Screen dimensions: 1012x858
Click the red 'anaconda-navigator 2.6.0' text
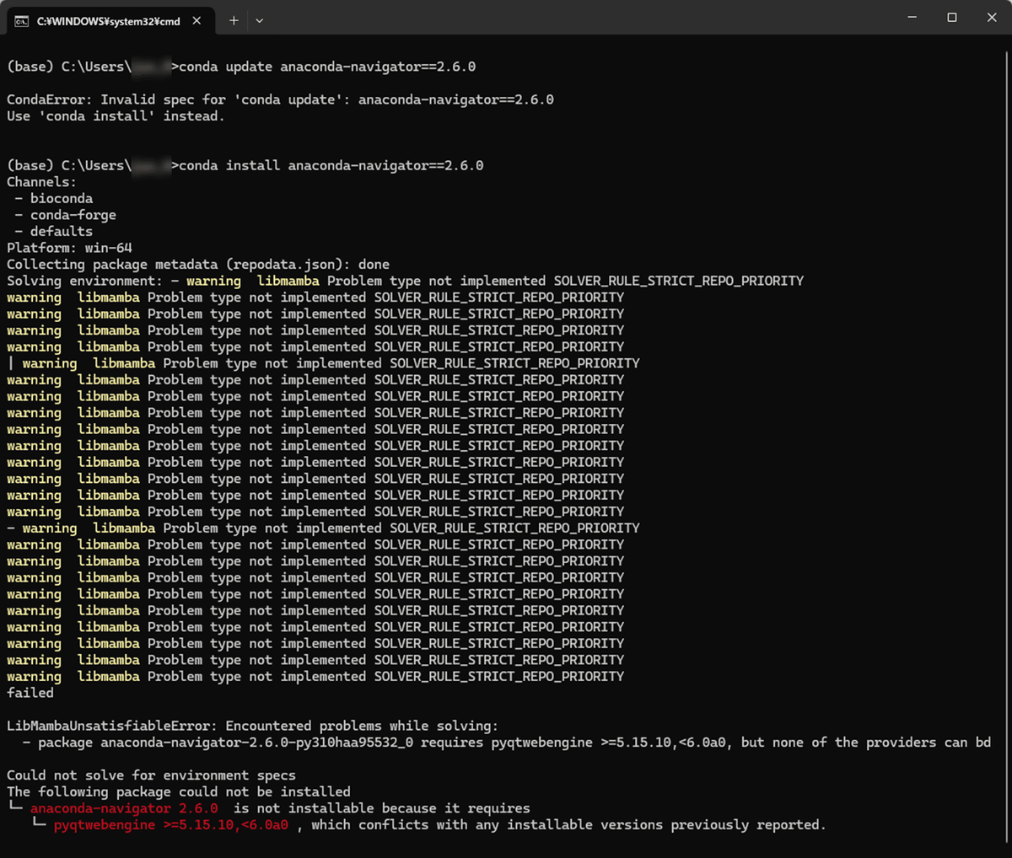tap(124, 808)
